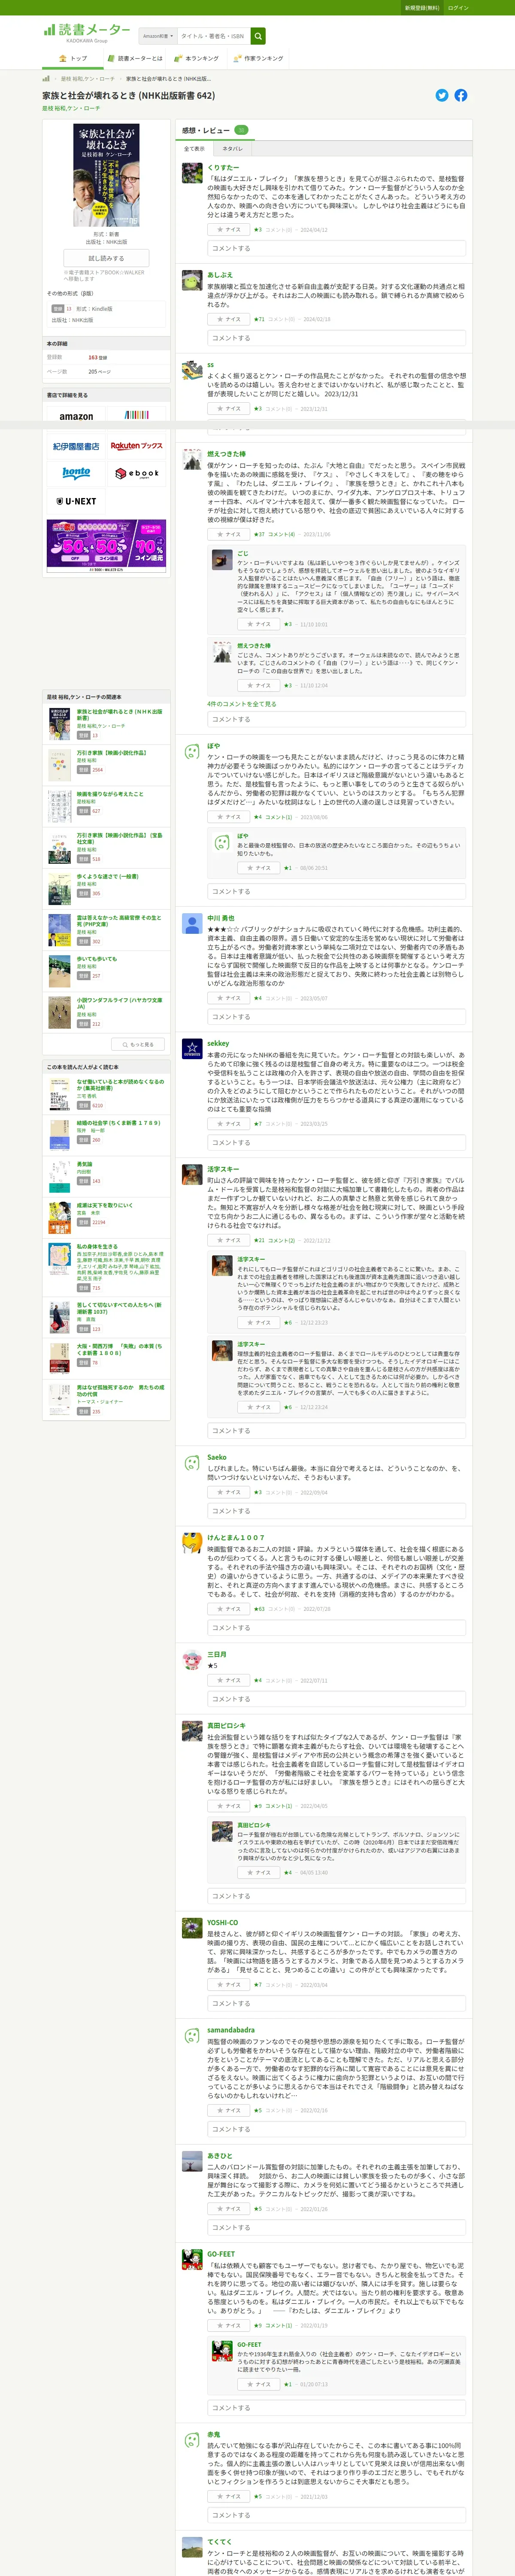Open 作家ランキング navigation item
The width and height of the screenshot is (515, 2576).
258,59
